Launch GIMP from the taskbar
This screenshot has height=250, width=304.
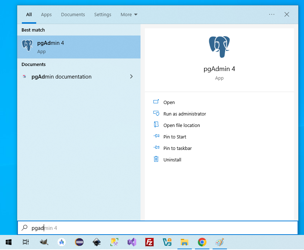[44, 242]
